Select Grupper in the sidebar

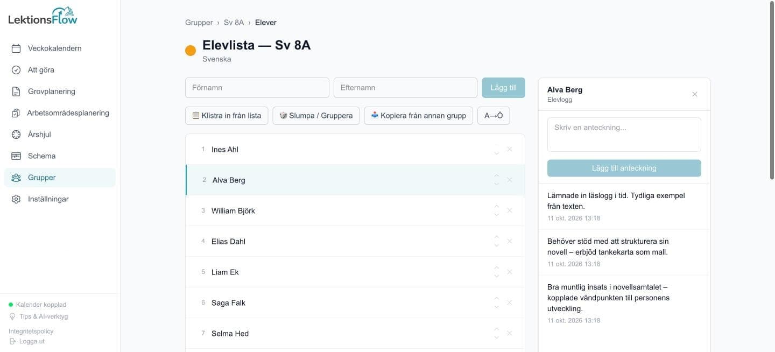click(x=60, y=178)
